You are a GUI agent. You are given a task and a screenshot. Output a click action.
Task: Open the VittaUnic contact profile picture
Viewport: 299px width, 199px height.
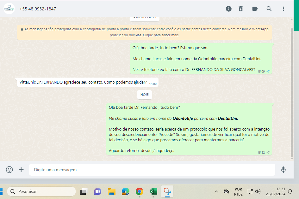pos(9,9)
